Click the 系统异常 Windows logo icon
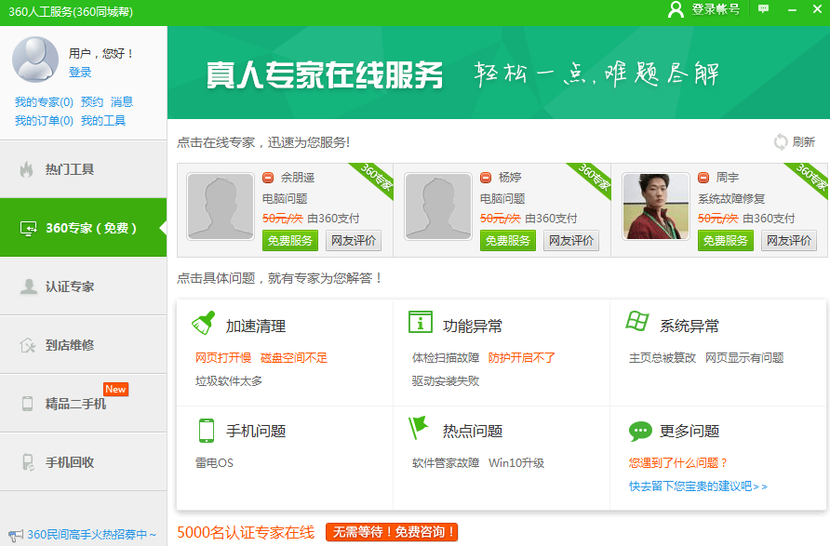 637,323
